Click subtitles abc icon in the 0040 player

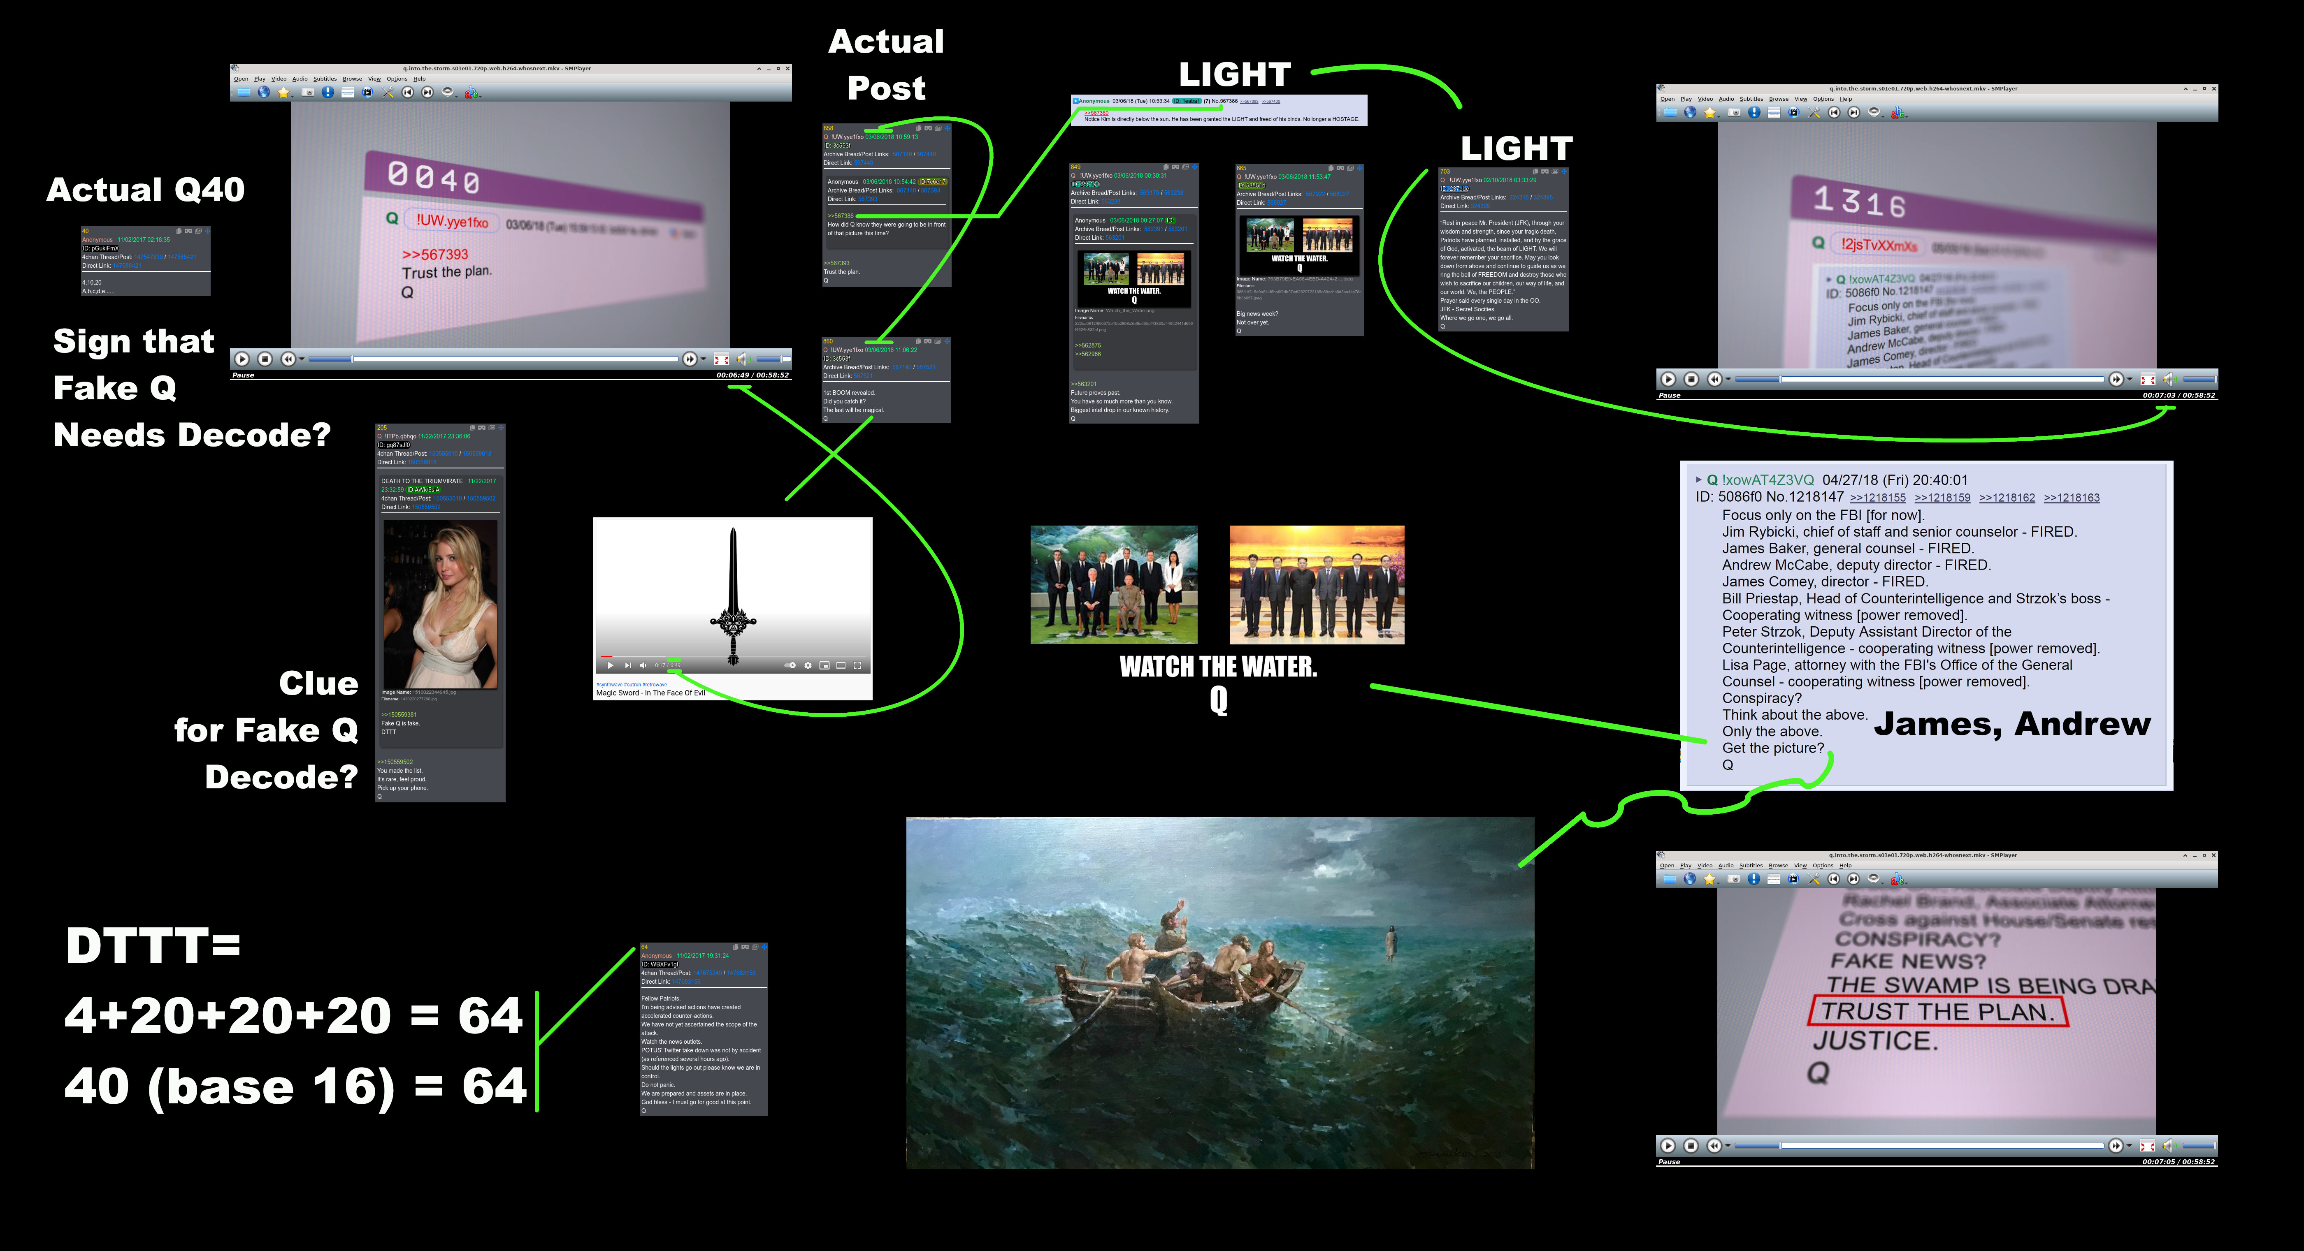coord(471,92)
